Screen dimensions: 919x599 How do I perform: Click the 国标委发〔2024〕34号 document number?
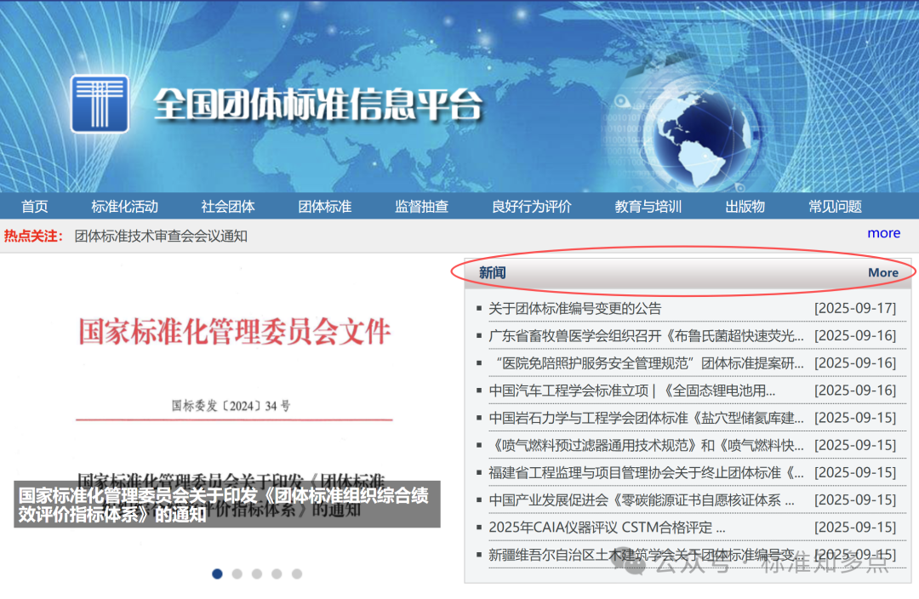(x=231, y=406)
